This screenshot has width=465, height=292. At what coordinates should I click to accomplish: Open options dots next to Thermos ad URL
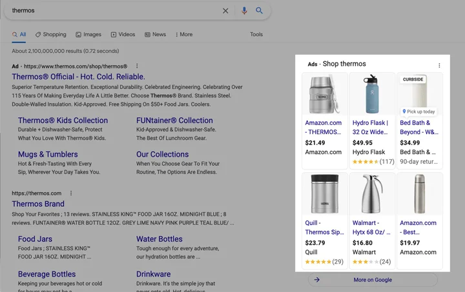point(137,66)
